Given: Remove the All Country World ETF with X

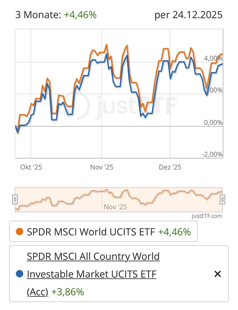Looking at the screenshot, I should click(x=218, y=274).
